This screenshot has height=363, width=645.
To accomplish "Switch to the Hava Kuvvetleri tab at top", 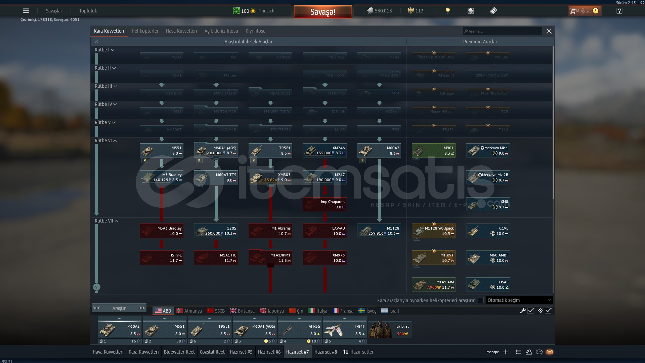I will pyautogui.click(x=181, y=31).
